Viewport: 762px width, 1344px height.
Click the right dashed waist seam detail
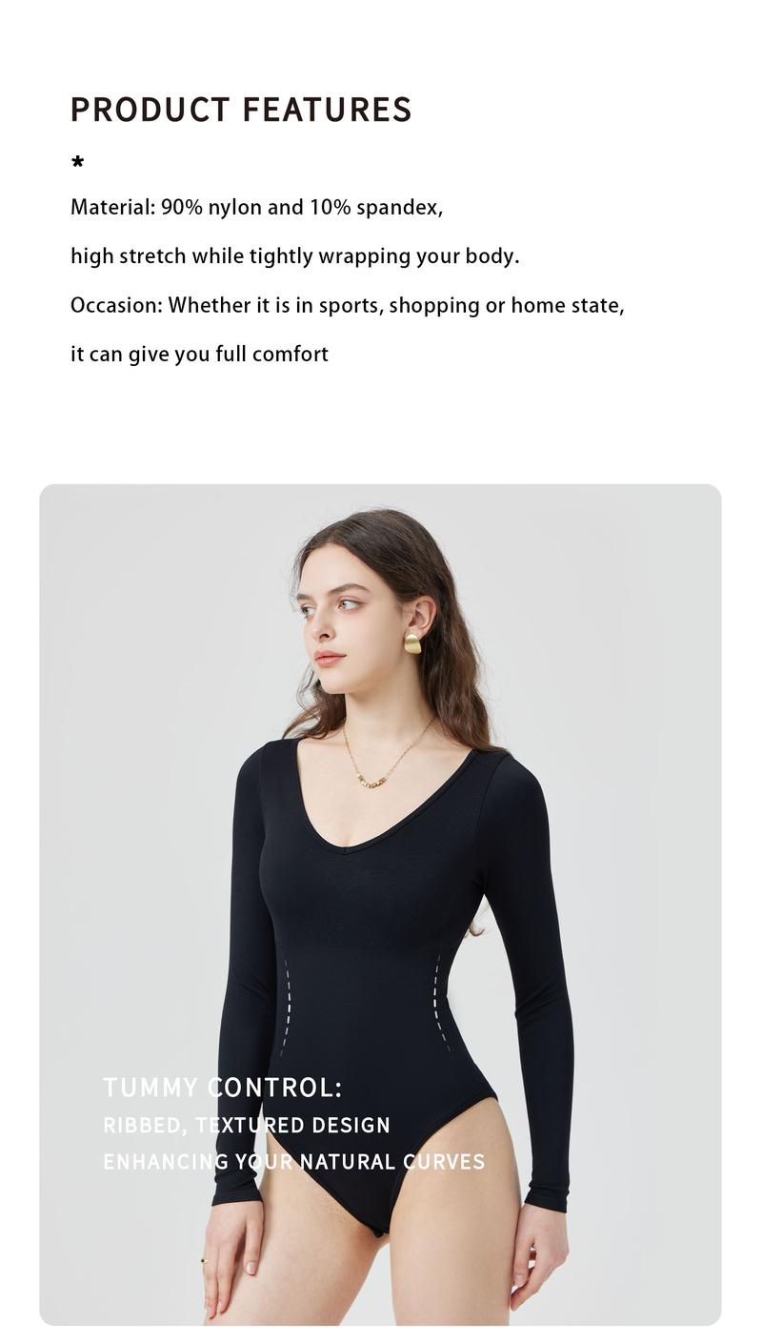[440, 1001]
